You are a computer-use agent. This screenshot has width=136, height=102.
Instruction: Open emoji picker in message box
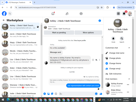(96, 94)
